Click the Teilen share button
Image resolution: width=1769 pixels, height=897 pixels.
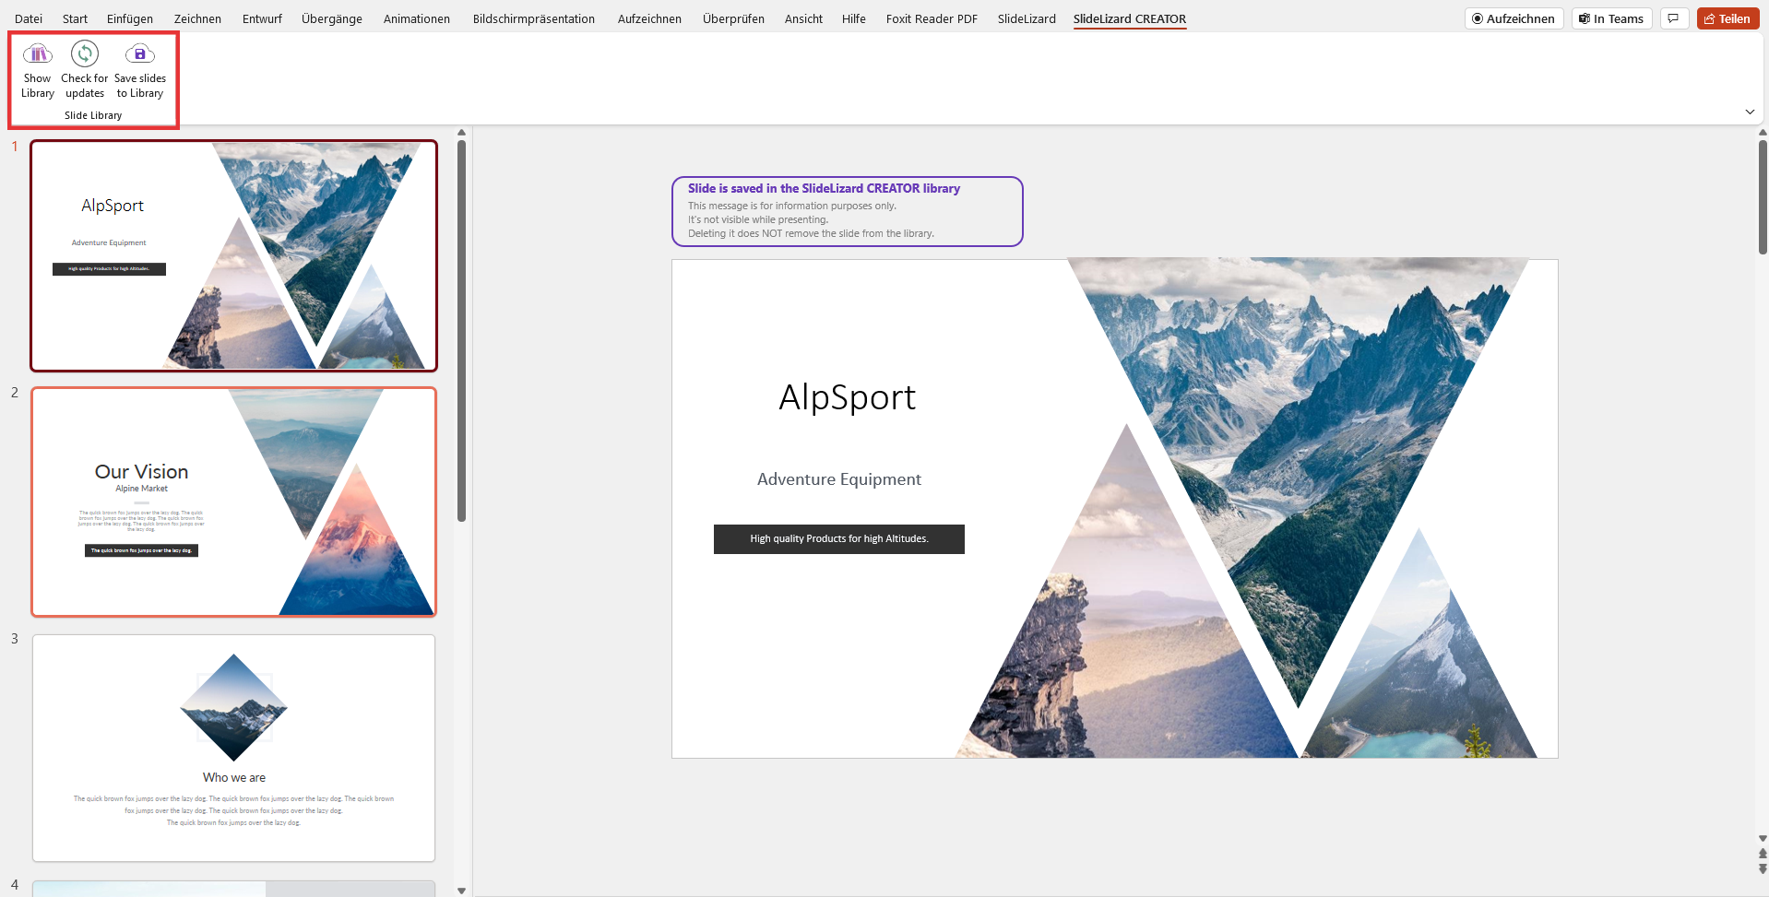pos(1727,18)
